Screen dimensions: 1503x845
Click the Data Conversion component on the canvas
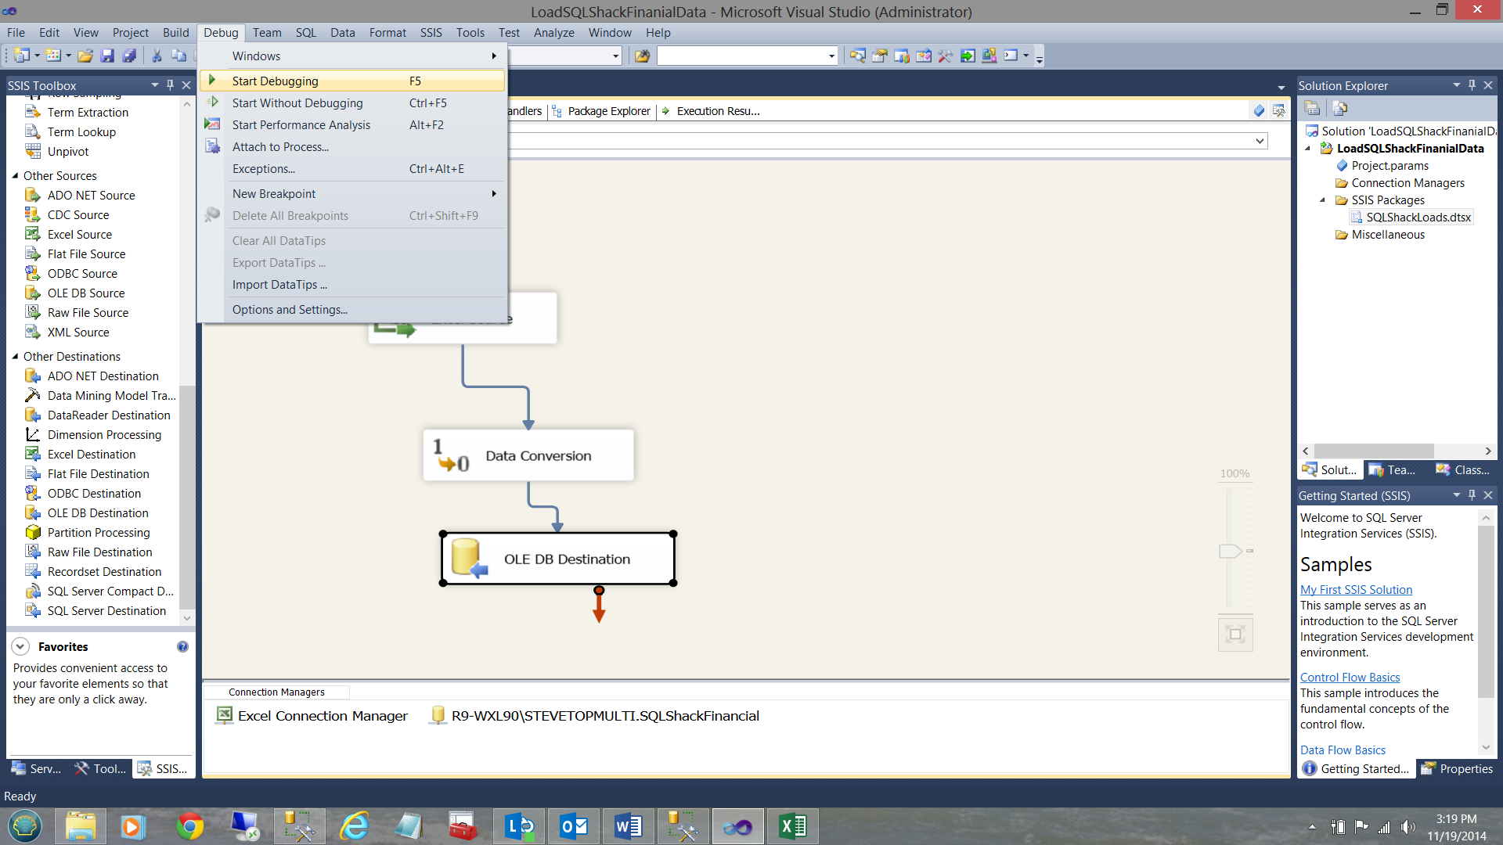[x=528, y=455]
